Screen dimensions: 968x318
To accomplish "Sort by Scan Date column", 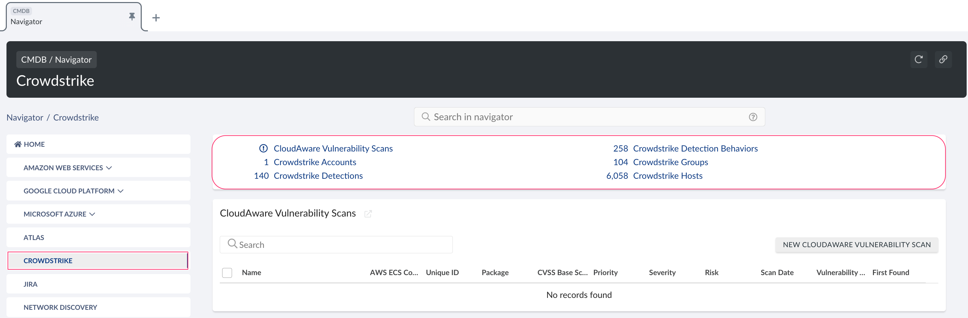I will click(x=777, y=273).
